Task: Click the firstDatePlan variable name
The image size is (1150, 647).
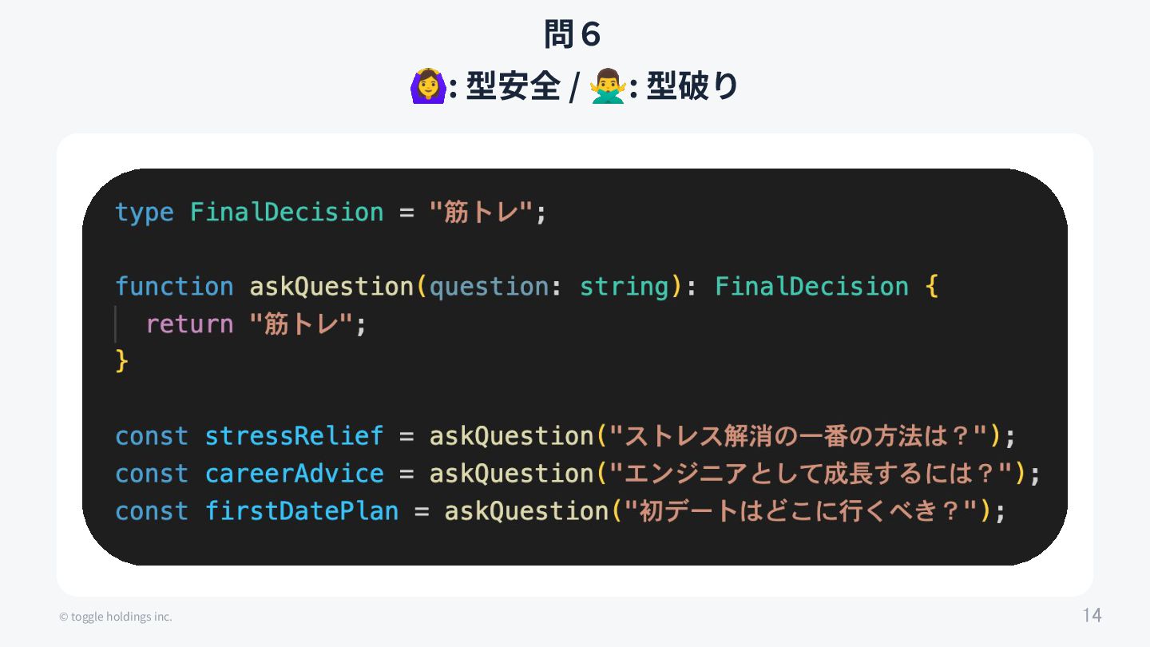Action: pos(302,511)
